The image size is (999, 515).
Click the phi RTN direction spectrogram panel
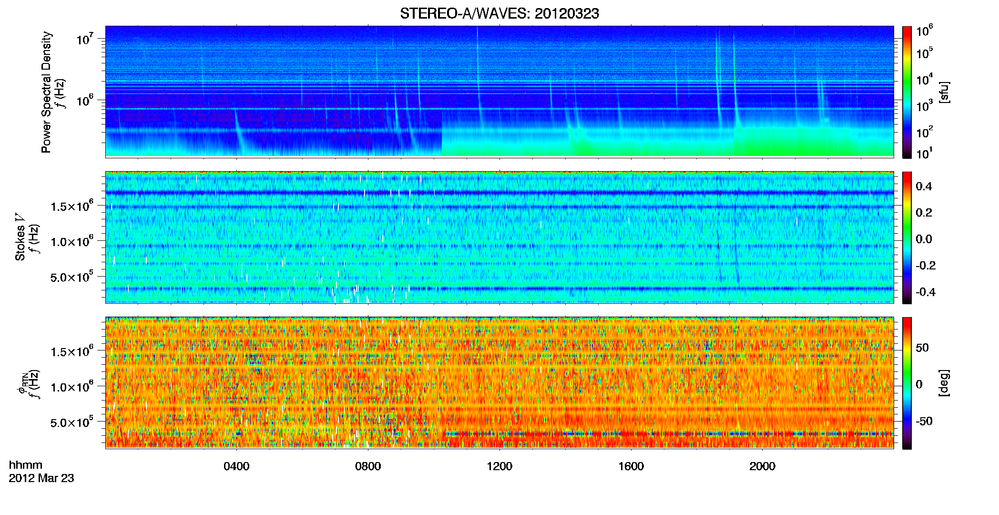coord(499,382)
